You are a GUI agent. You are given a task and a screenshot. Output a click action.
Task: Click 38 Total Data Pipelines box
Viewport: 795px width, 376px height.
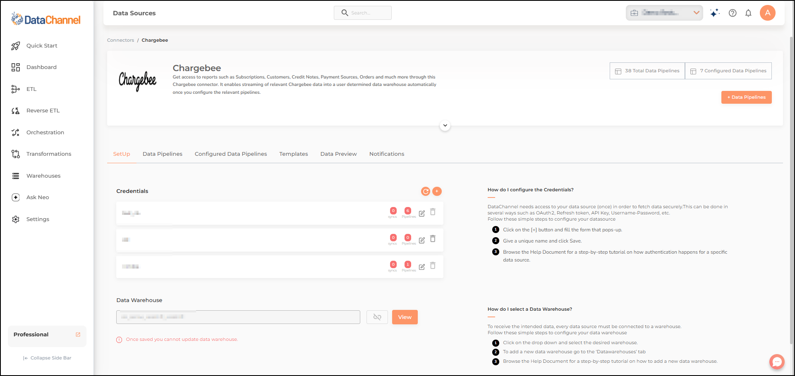pyautogui.click(x=647, y=71)
